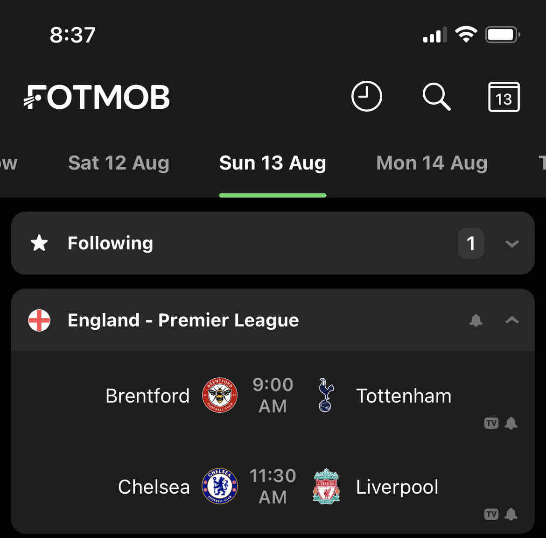This screenshot has height=538, width=546.
Task: Tap TV icon for Chelsea match
Action: 491,514
